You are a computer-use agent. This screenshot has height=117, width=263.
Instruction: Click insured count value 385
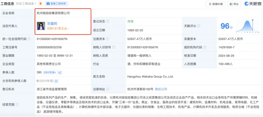point(39,73)
